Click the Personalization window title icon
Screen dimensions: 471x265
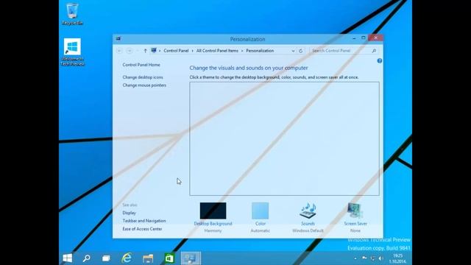click(x=118, y=39)
